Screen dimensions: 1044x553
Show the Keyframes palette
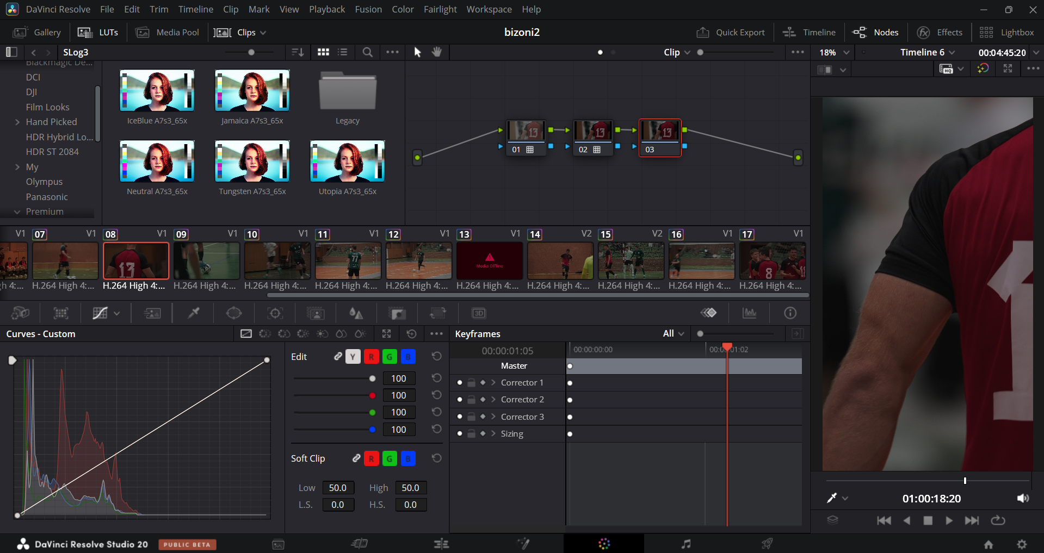708,313
